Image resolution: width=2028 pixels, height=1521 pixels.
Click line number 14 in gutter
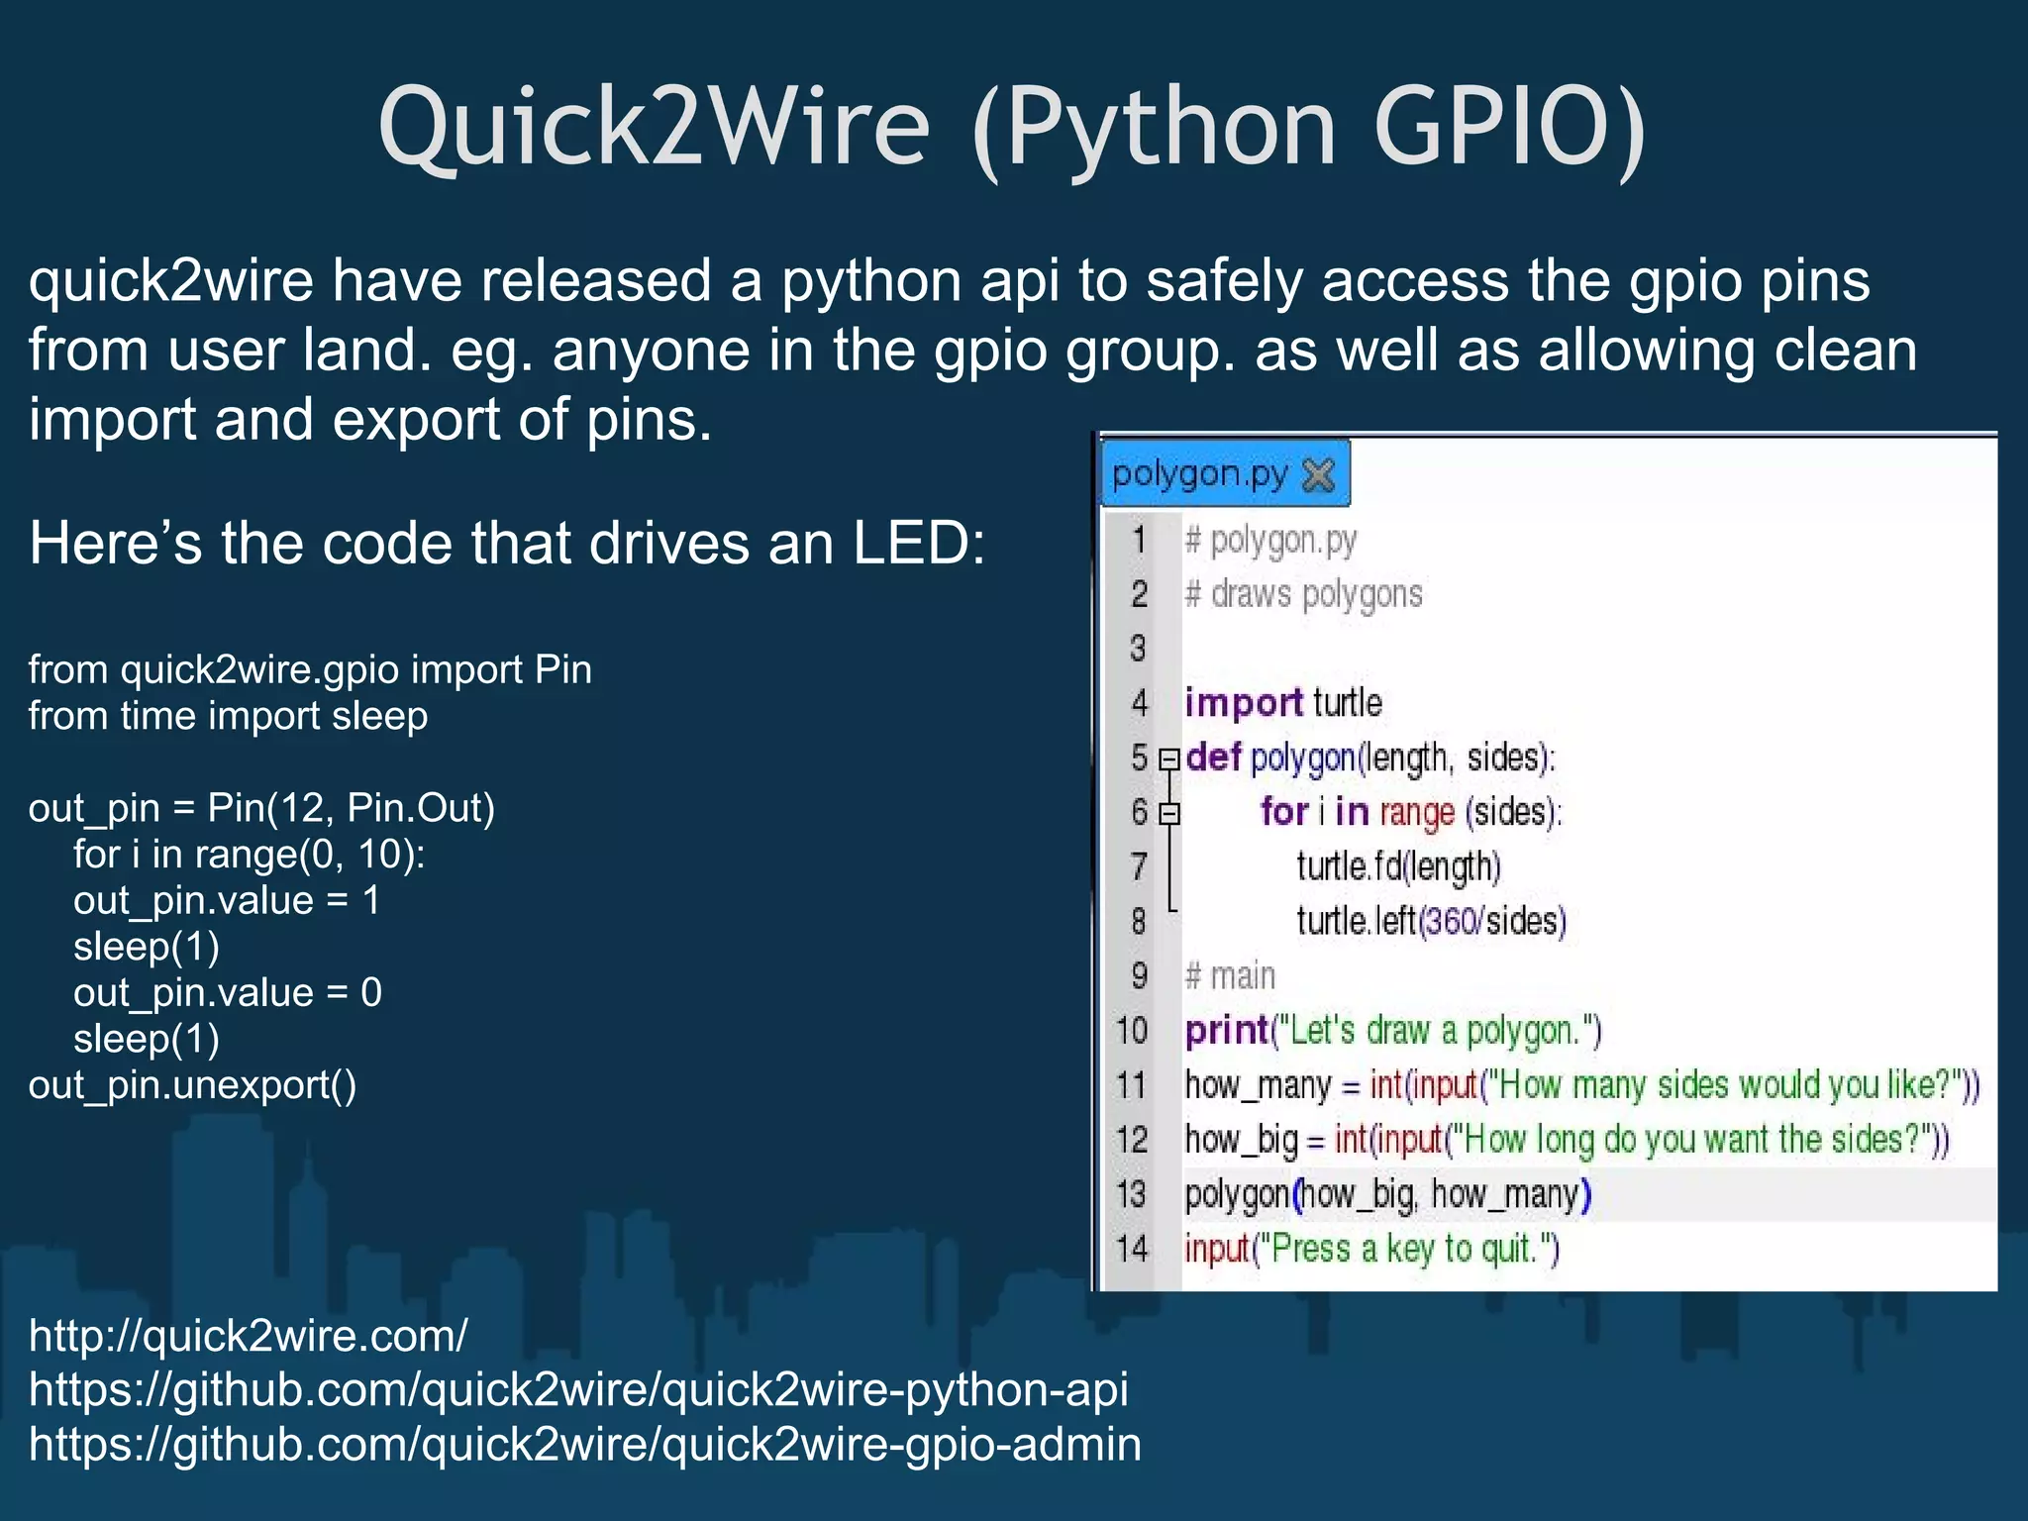click(1132, 1249)
